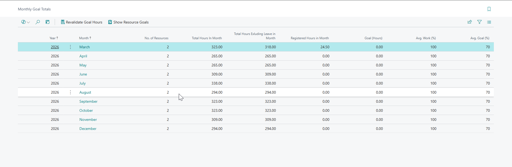The image size is (512, 167).
Task: Click the Goal (Hours) column header
Action: [374, 38]
